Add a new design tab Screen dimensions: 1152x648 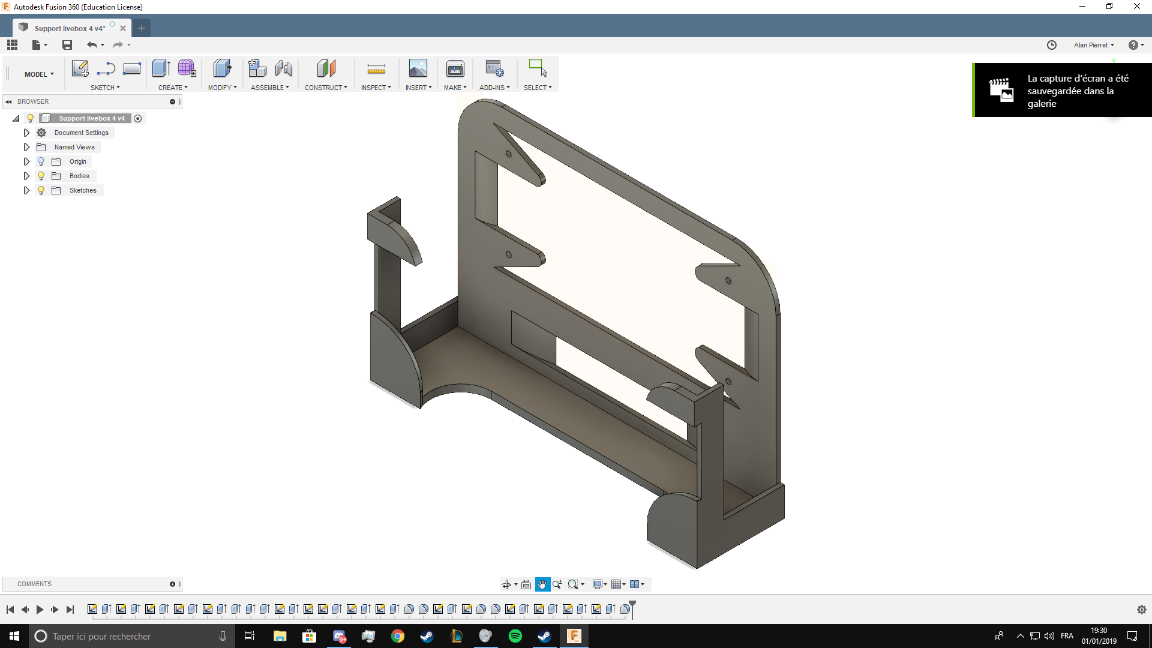[x=142, y=28]
